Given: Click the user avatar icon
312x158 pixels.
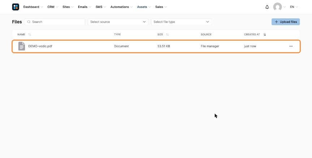Looking at the screenshot, I should coord(277,7).
